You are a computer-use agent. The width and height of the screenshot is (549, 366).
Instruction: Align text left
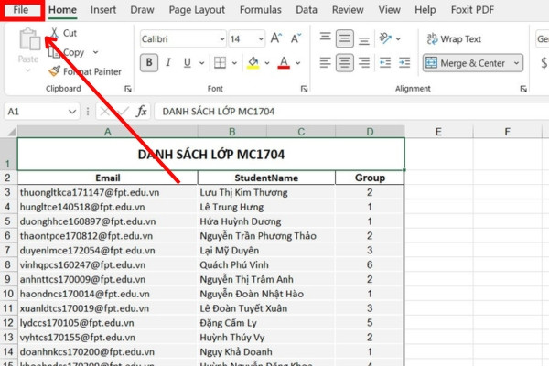click(x=325, y=63)
